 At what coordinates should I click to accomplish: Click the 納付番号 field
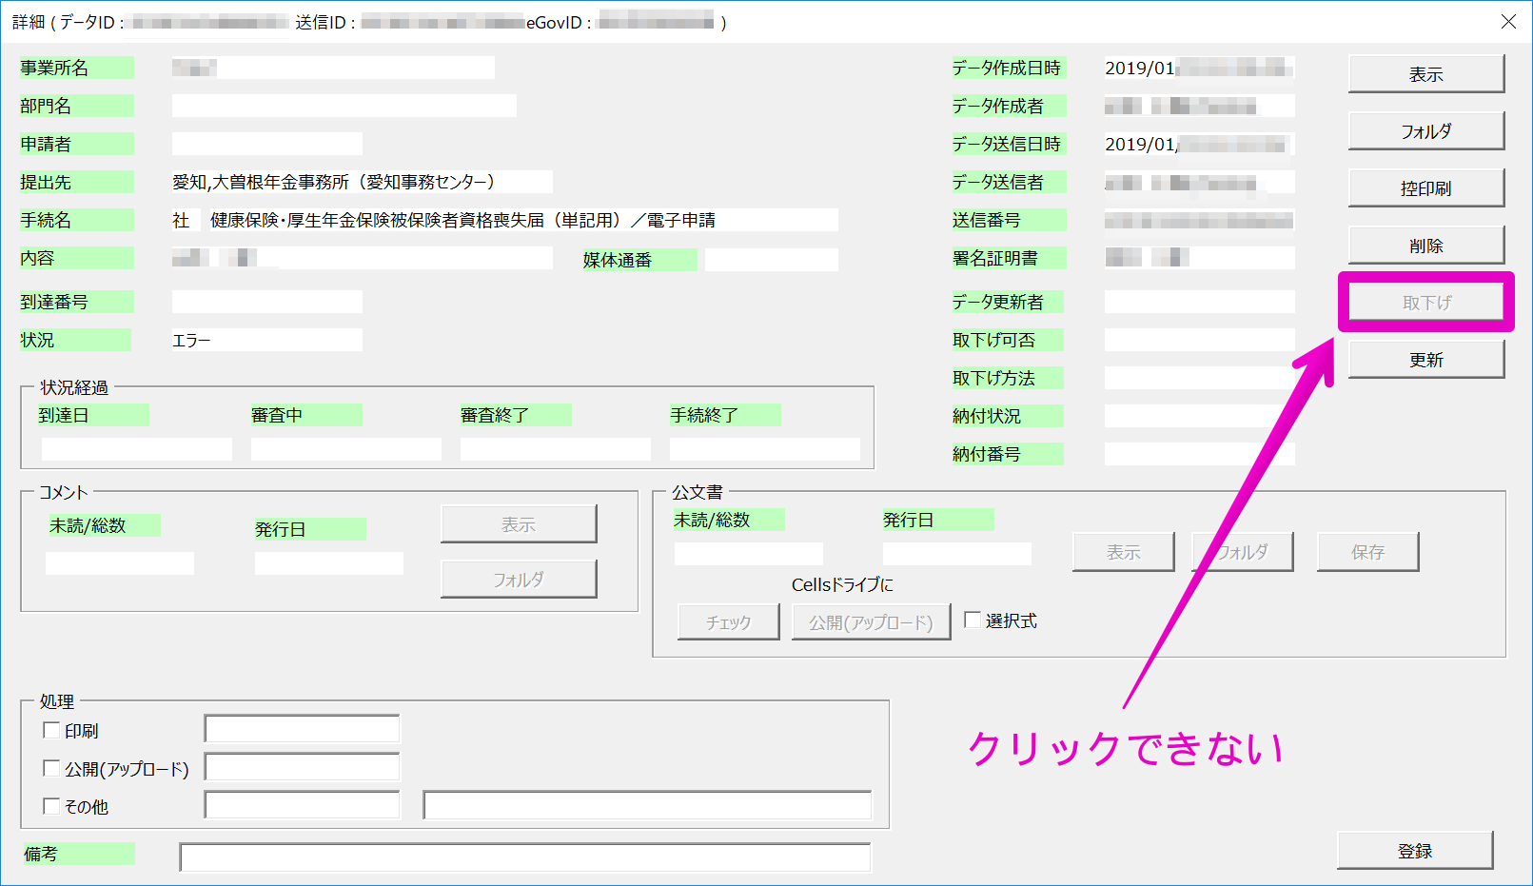point(1200,454)
